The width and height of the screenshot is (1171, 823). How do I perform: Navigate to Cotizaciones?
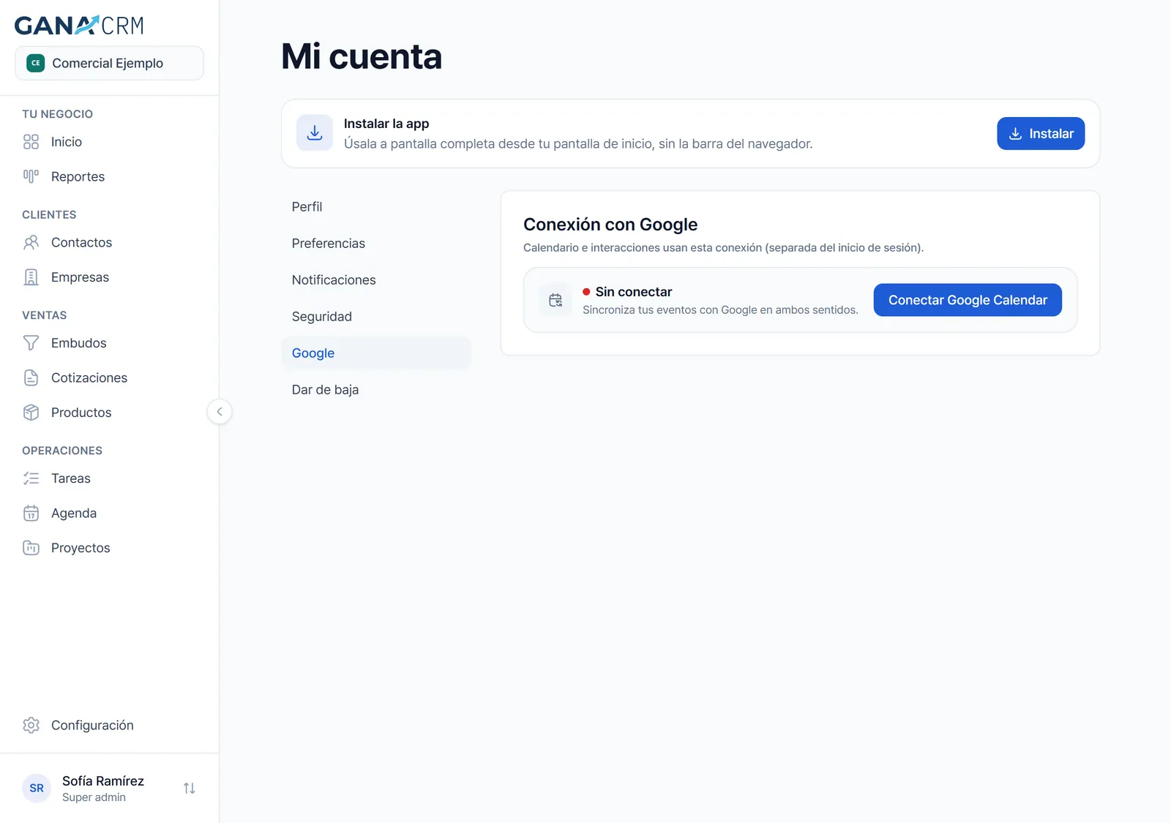pyautogui.click(x=109, y=377)
